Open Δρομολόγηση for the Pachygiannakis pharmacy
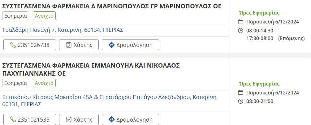Viewport: 311px width, 125px height. (130, 119)
